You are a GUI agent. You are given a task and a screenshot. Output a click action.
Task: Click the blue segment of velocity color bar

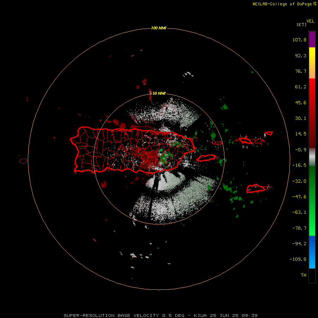coord(312,252)
